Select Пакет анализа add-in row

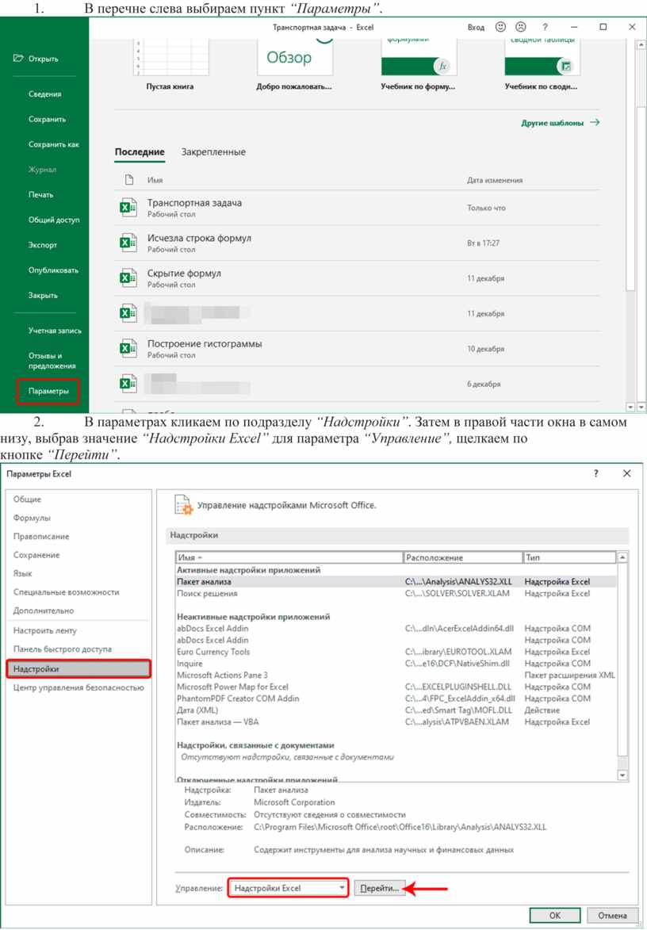[x=396, y=582]
